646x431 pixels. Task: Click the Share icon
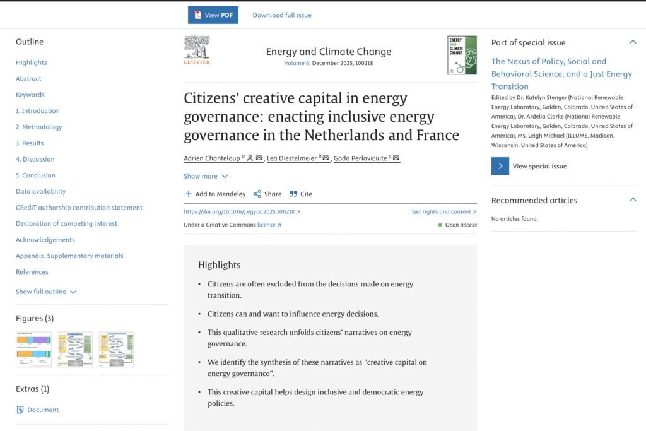(x=257, y=194)
